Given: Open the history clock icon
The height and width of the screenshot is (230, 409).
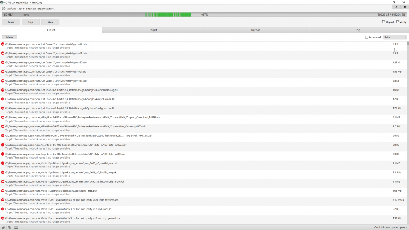Looking at the screenshot, I should [9, 227].
